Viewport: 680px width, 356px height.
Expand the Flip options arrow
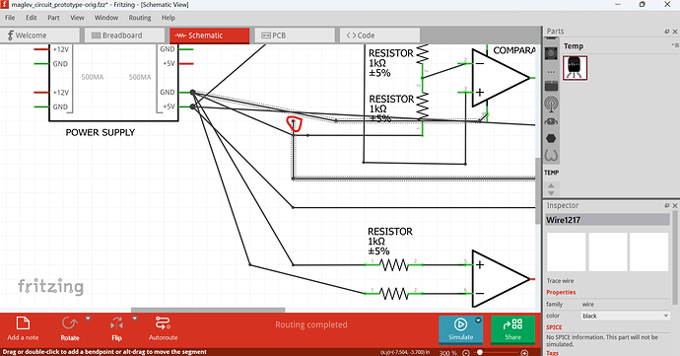click(134, 319)
